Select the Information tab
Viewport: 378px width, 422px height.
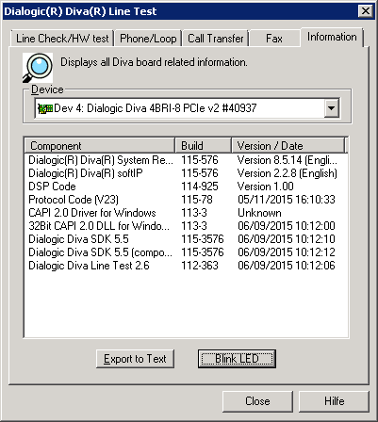click(332, 37)
